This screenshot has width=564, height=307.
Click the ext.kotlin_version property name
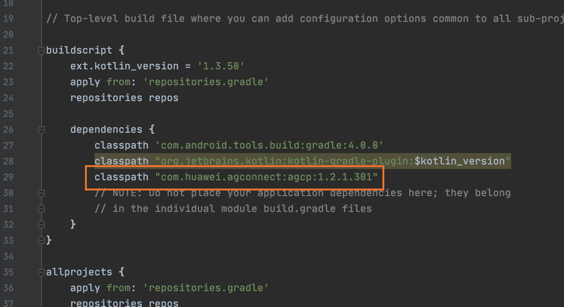(x=124, y=66)
